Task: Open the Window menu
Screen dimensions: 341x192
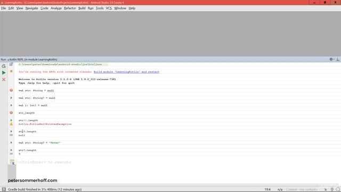Action: click(120, 8)
